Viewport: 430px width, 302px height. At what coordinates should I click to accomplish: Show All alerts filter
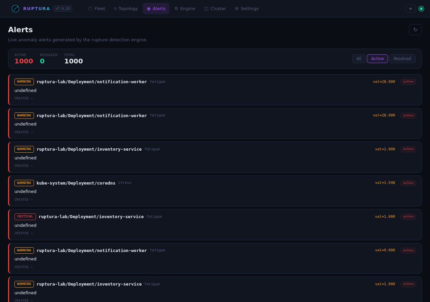point(359,59)
